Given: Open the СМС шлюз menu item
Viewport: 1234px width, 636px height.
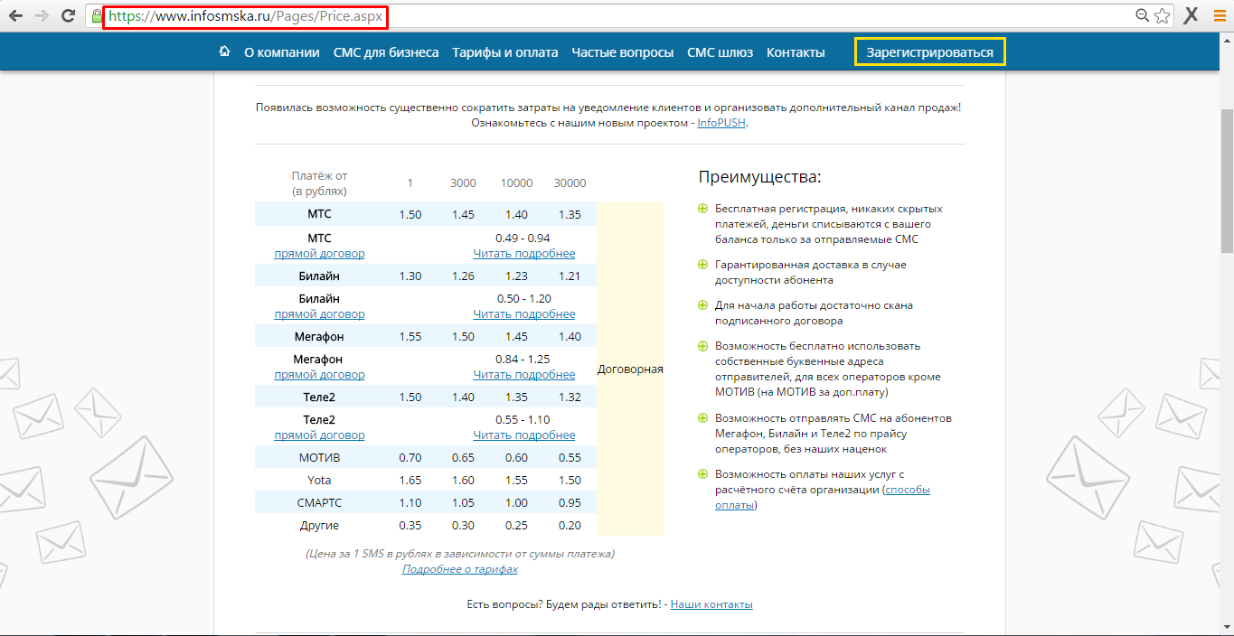Looking at the screenshot, I should (x=720, y=52).
